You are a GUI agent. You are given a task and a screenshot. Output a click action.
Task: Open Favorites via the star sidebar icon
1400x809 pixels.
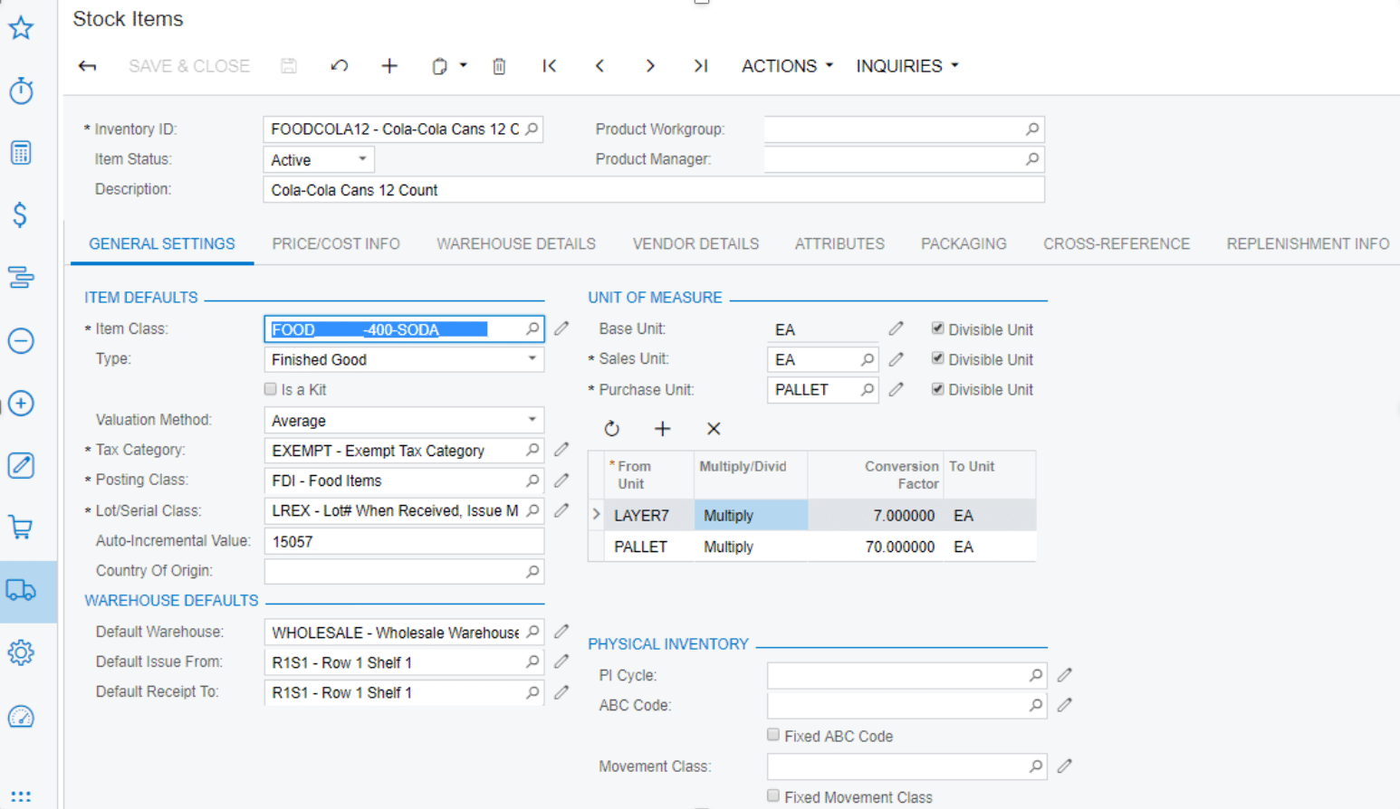coord(21,27)
